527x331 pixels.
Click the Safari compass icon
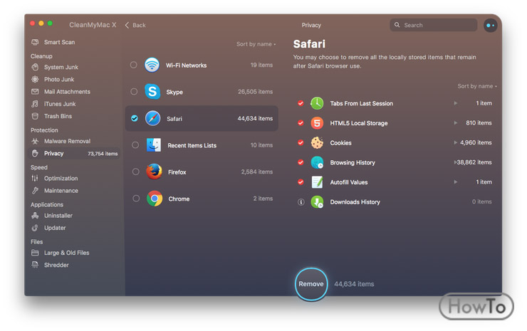(153, 118)
